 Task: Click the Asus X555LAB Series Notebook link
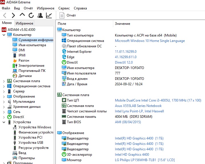(x=138, y=106)
